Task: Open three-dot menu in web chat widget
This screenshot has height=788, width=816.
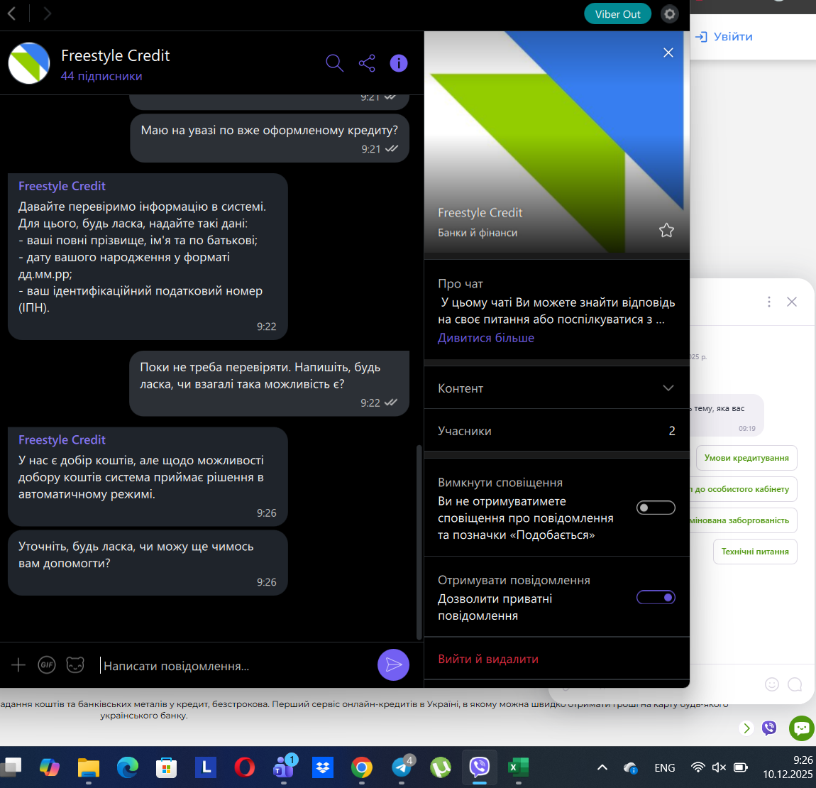Action: pyautogui.click(x=769, y=302)
